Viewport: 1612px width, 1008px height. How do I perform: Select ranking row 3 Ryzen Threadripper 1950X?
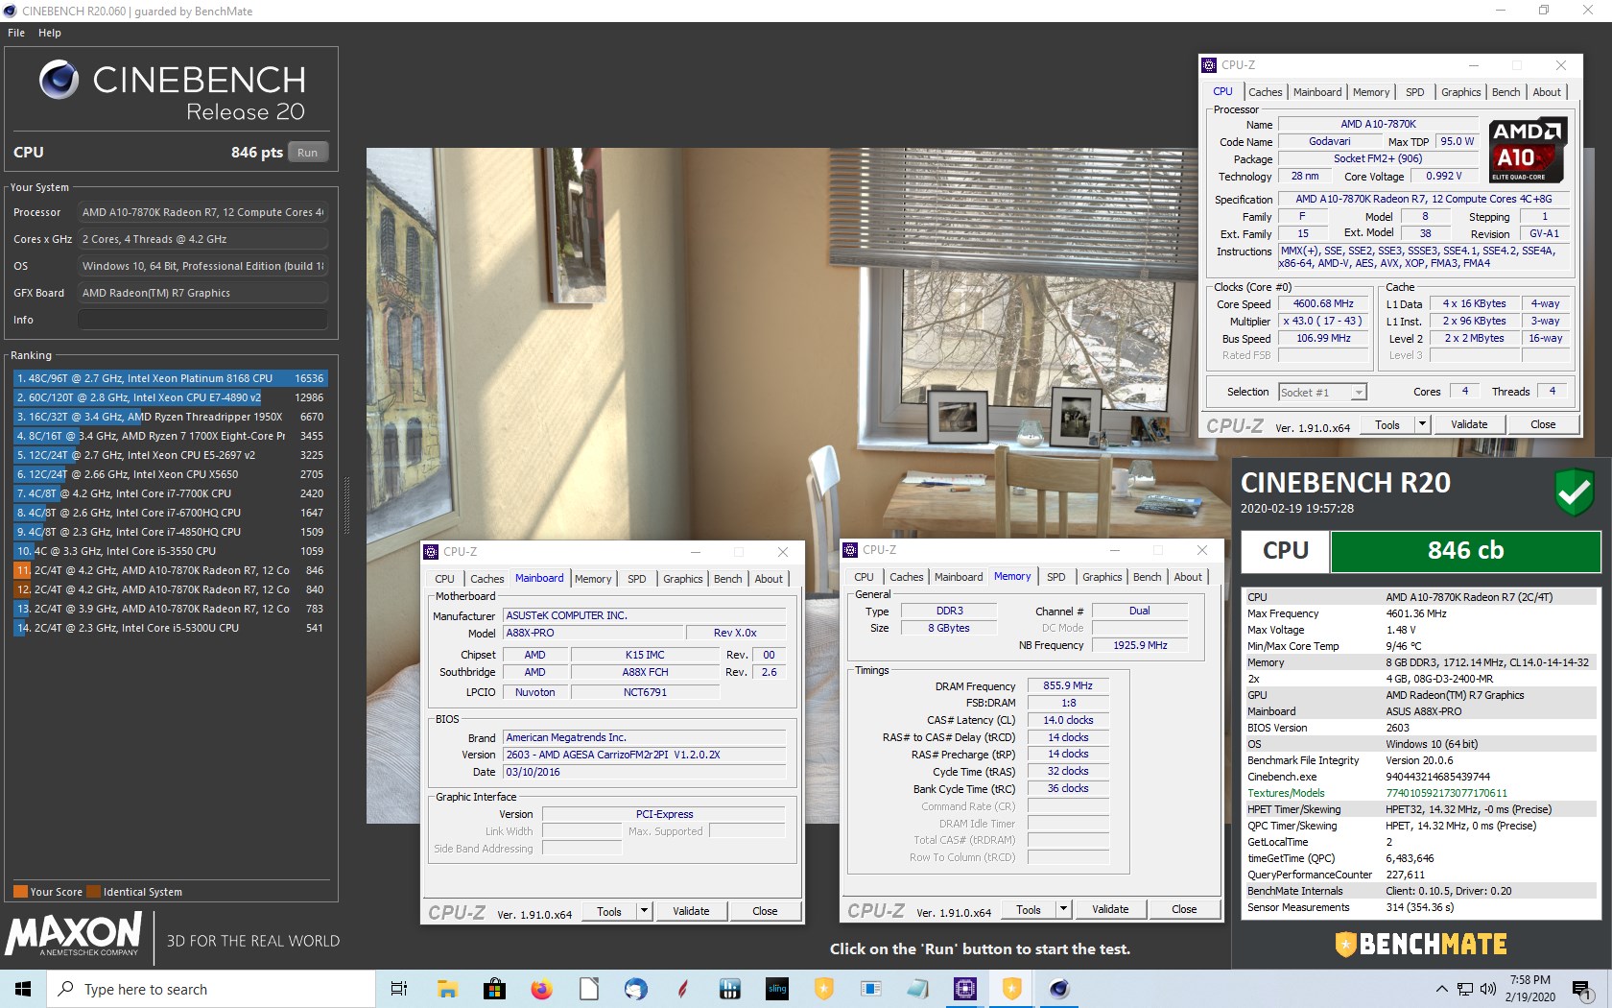[x=170, y=417]
